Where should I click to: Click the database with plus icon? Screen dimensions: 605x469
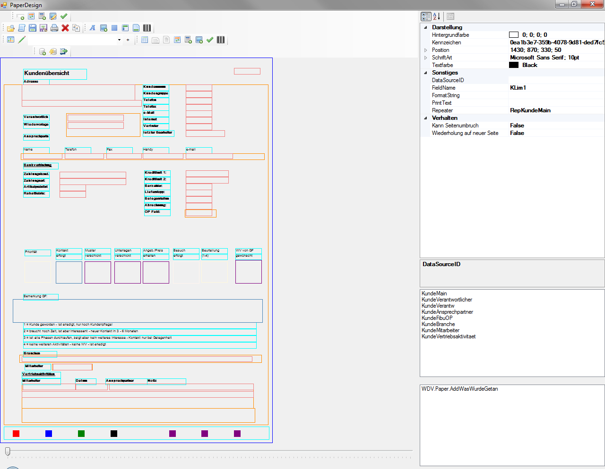tap(42, 51)
